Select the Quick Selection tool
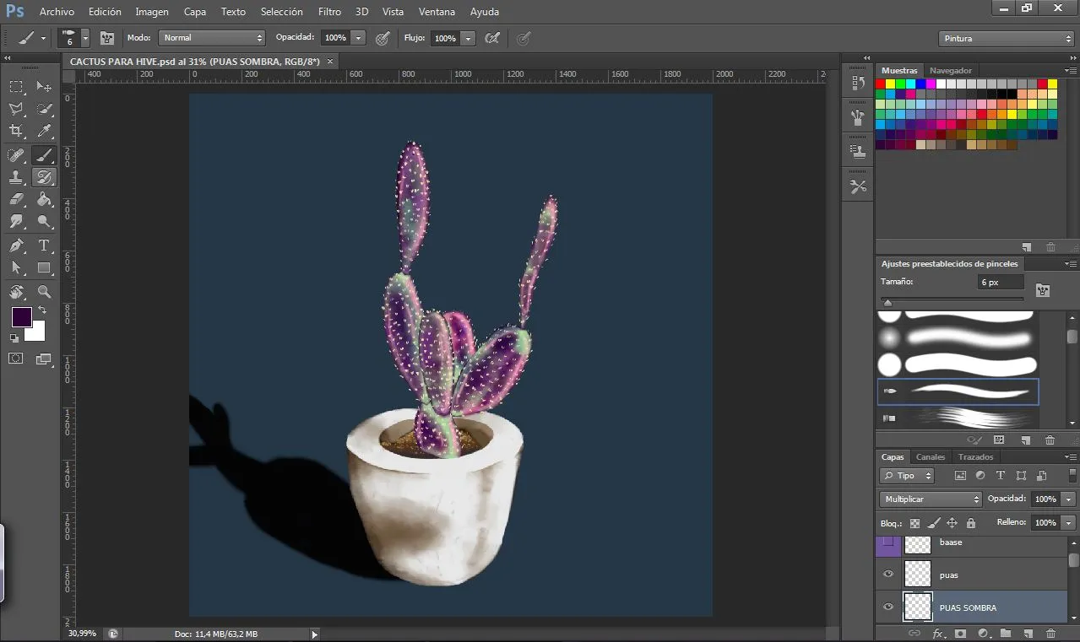Image resolution: width=1080 pixels, height=642 pixels. 44,109
